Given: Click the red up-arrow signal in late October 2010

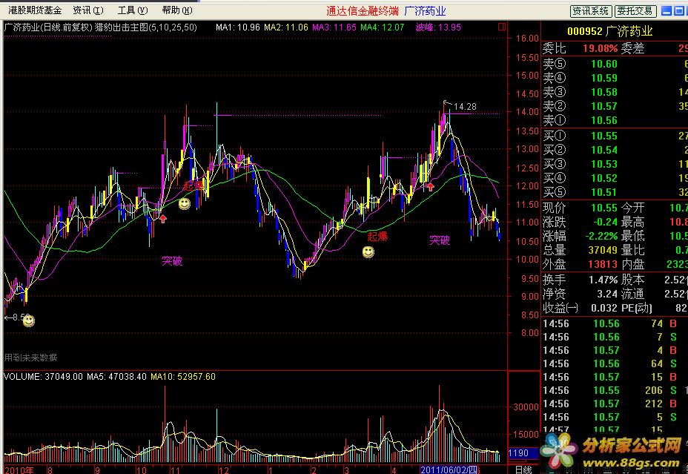Looking at the screenshot, I should point(163,218).
